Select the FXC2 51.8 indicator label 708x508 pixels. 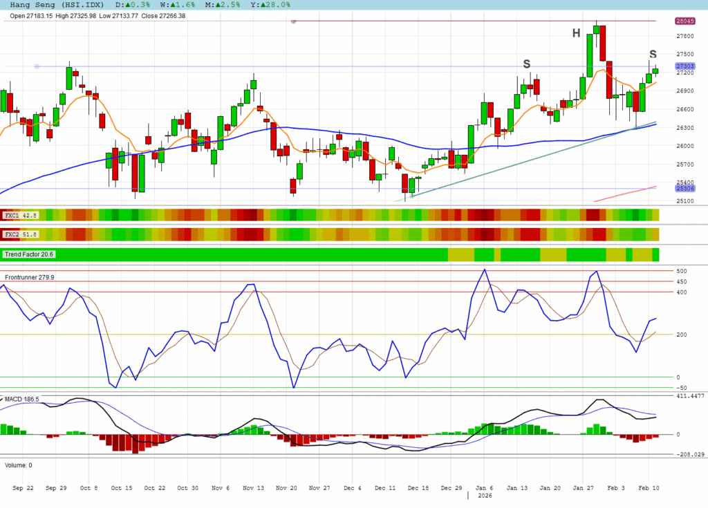click(21, 235)
